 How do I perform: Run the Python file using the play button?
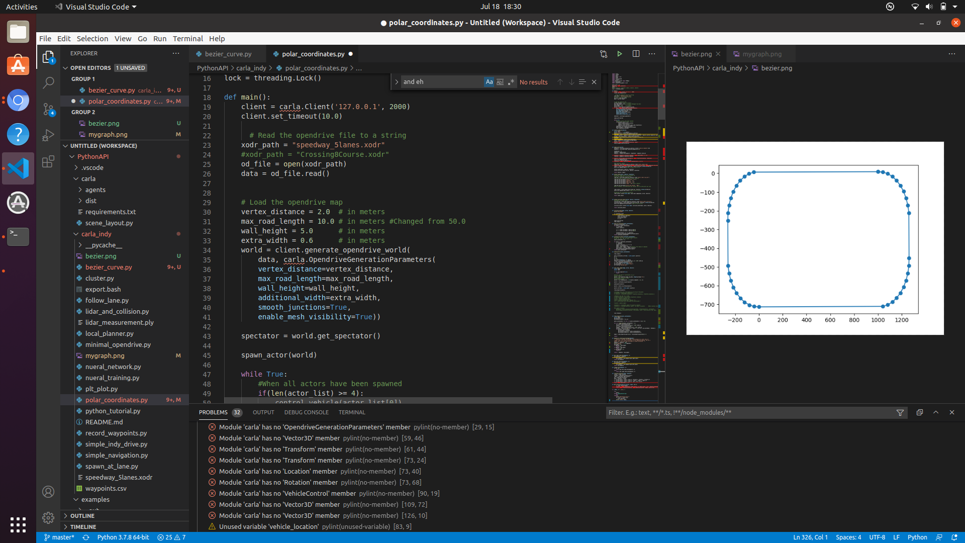point(620,54)
